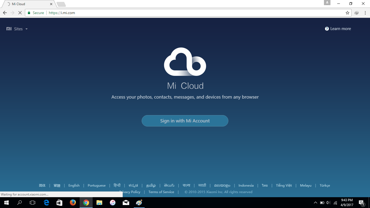Select Traditional Chinese language link
370x208 pixels.
[x=57, y=186]
